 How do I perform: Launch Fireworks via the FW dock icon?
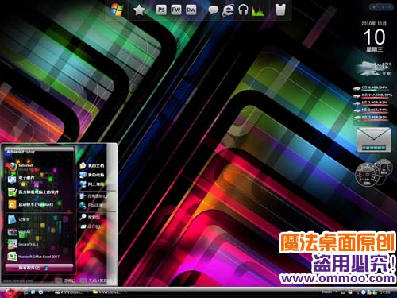pos(176,10)
